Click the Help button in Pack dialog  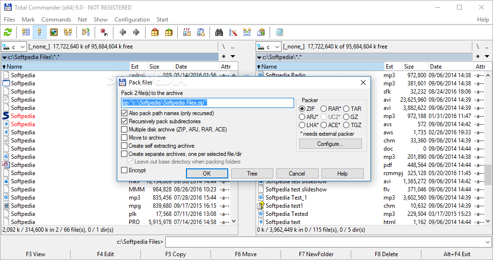tap(343, 173)
